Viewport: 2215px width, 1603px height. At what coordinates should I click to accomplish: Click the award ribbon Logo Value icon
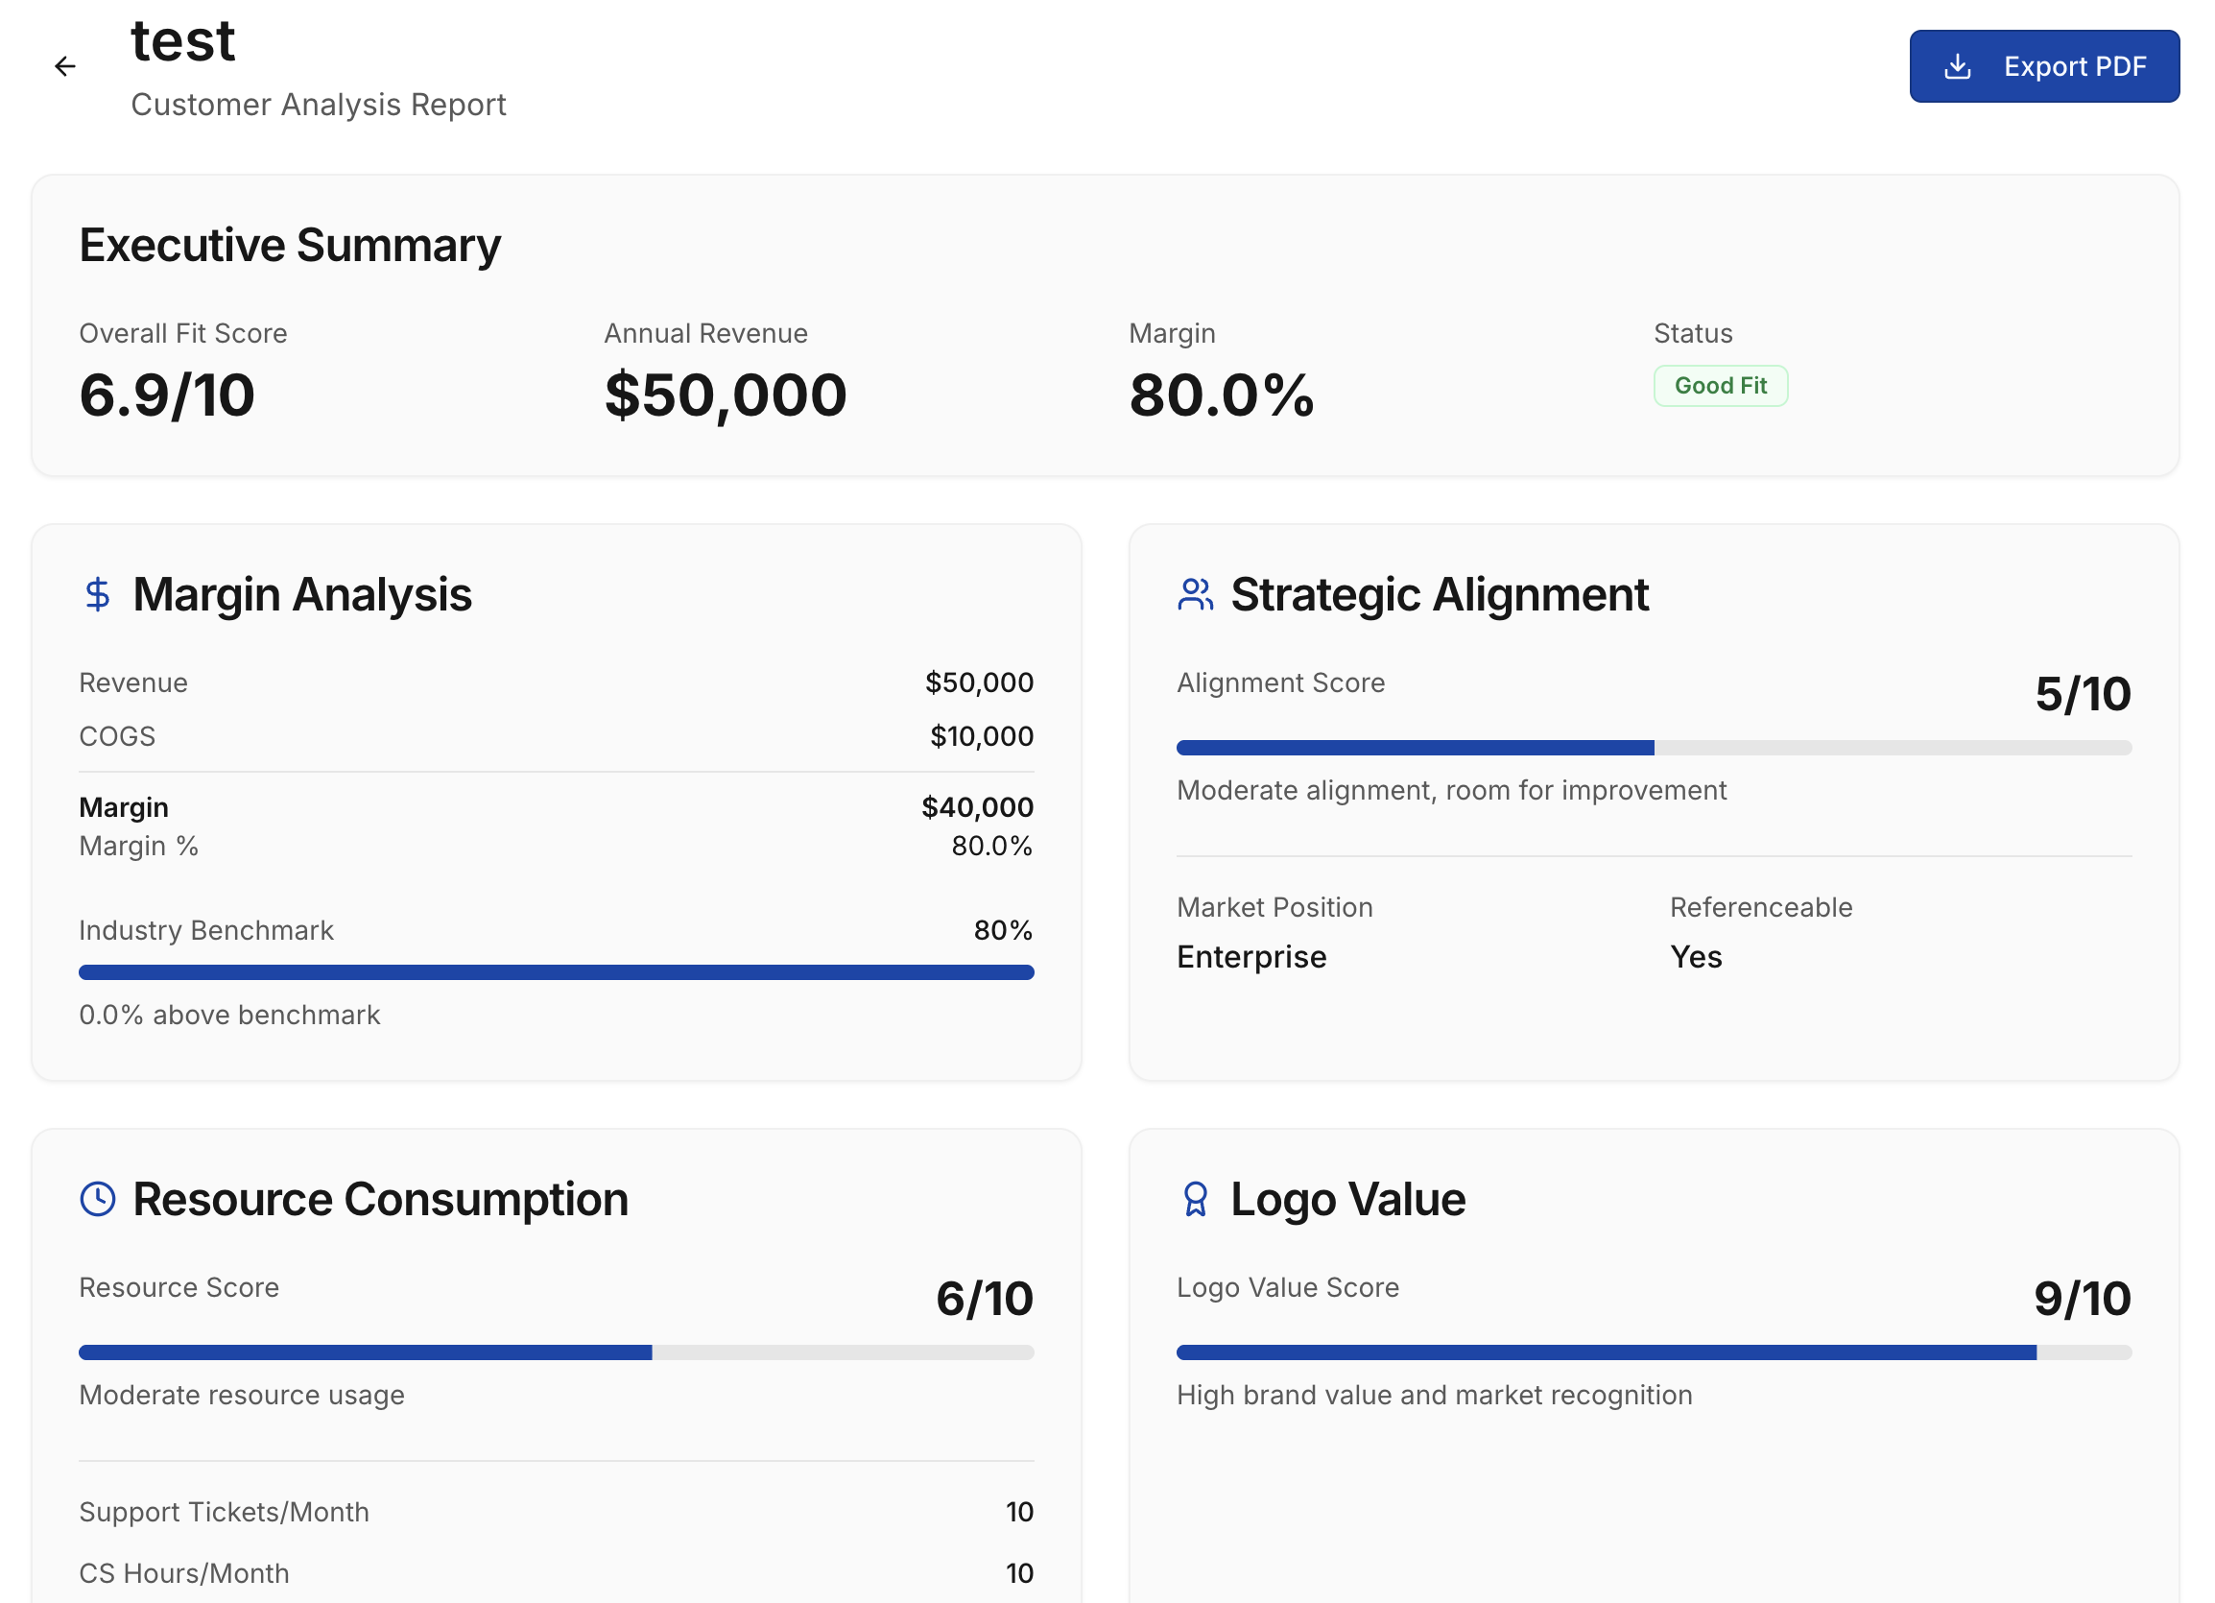1195,1199
